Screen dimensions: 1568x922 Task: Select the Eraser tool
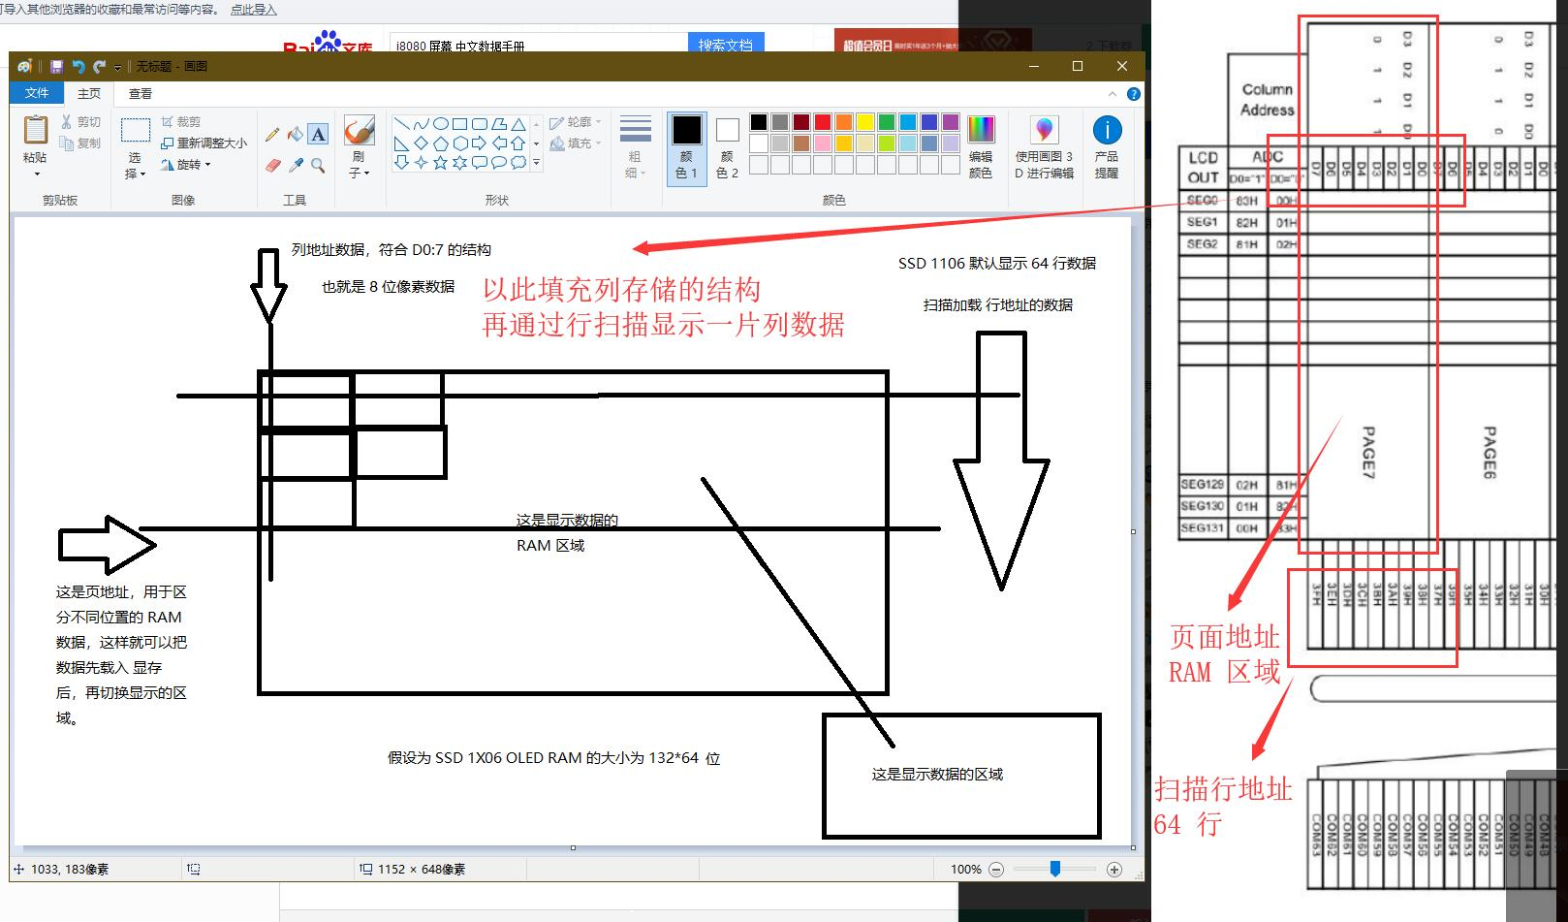point(272,165)
